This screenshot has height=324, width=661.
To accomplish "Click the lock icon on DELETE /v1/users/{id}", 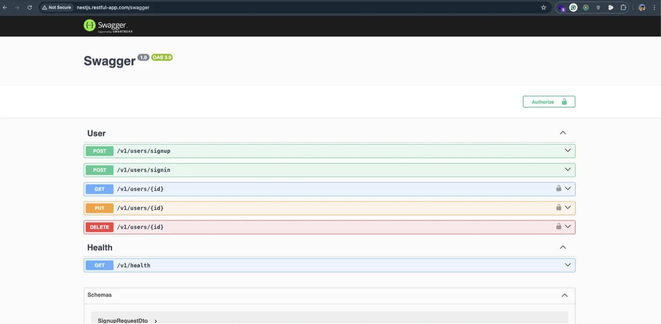I will pyautogui.click(x=558, y=226).
